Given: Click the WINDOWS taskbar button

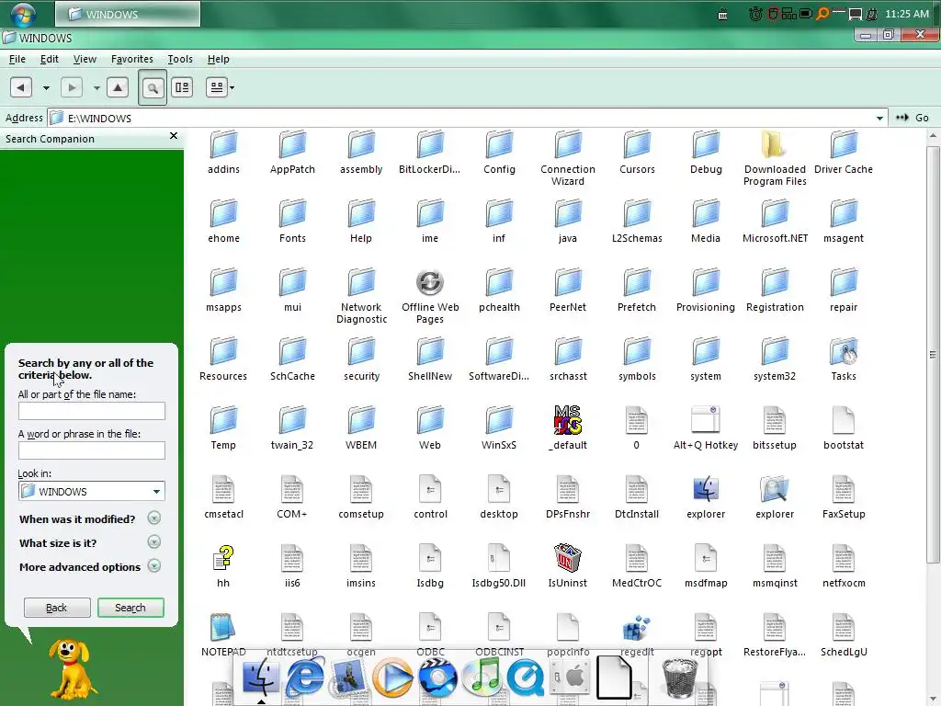Looking at the screenshot, I should click(x=128, y=14).
